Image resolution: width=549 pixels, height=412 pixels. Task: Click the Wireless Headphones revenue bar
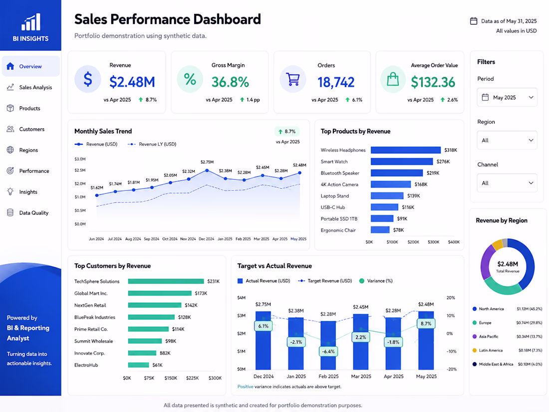point(406,150)
